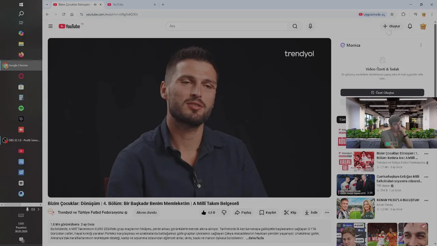The width and height of the screenshot is (437, 246).
Task: Share the video with Paylaş
Action: (243, 213)
